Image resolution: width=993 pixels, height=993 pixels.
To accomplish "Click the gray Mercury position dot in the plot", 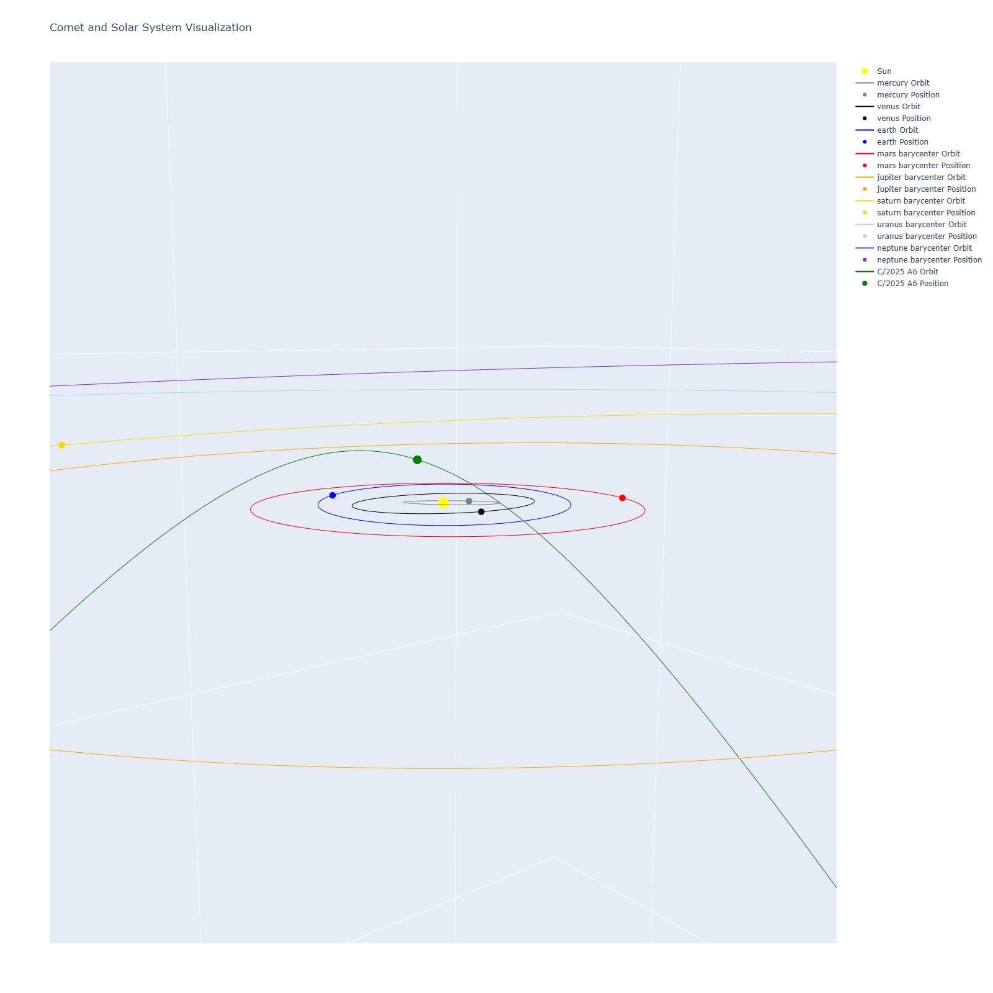I will click(x=469, y=501).
